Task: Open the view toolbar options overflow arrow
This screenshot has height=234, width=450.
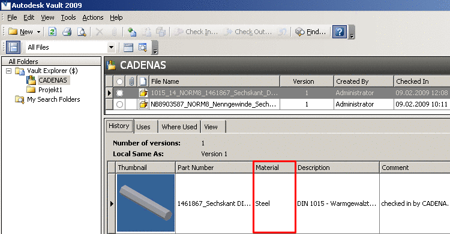Action: 155,47
